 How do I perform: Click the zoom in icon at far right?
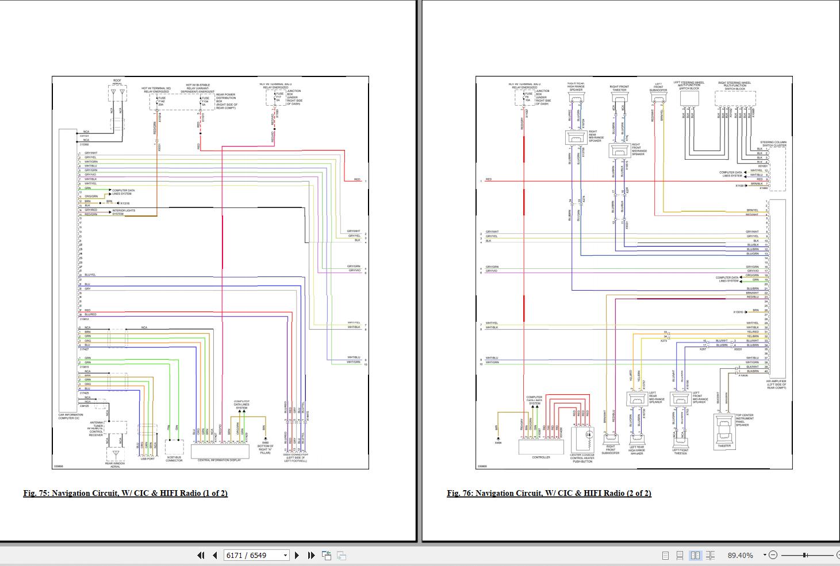coord(838,555)
